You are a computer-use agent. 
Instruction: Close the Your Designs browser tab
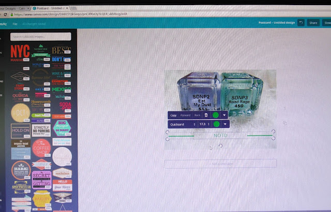coord(28,8)
